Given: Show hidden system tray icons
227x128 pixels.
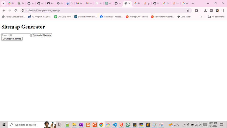Looking at the screenshot, I should point(184,125).
